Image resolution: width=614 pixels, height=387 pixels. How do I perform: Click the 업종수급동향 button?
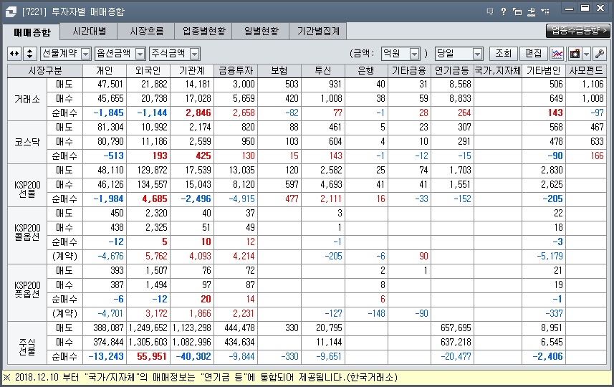click(578, 31)
